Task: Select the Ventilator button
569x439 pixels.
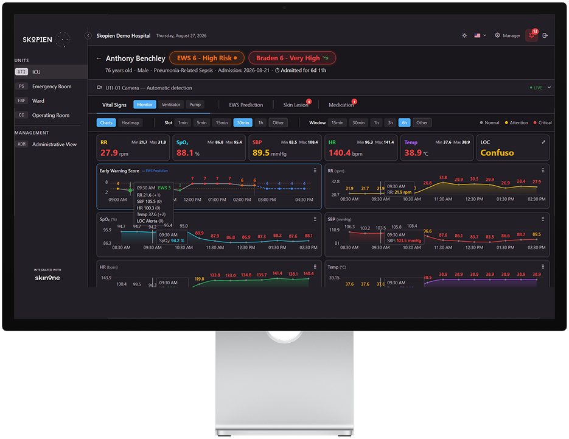Action: point(171,105)
